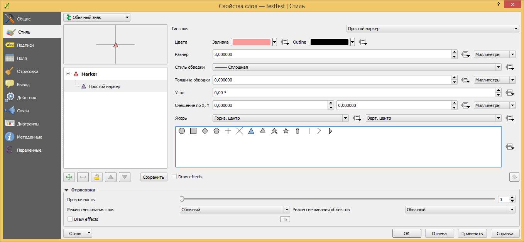Switch to the Подписи tab

tap(25, 45)
